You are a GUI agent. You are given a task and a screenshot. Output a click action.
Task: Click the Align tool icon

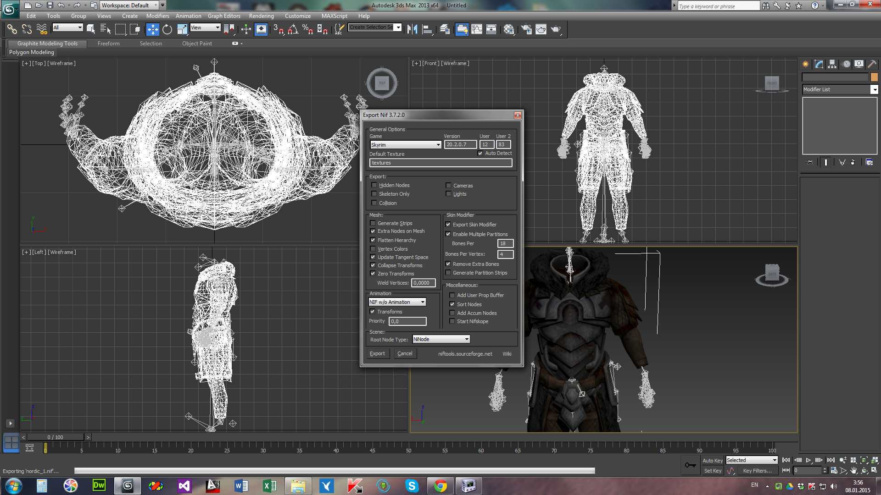(x=427, y=29)
